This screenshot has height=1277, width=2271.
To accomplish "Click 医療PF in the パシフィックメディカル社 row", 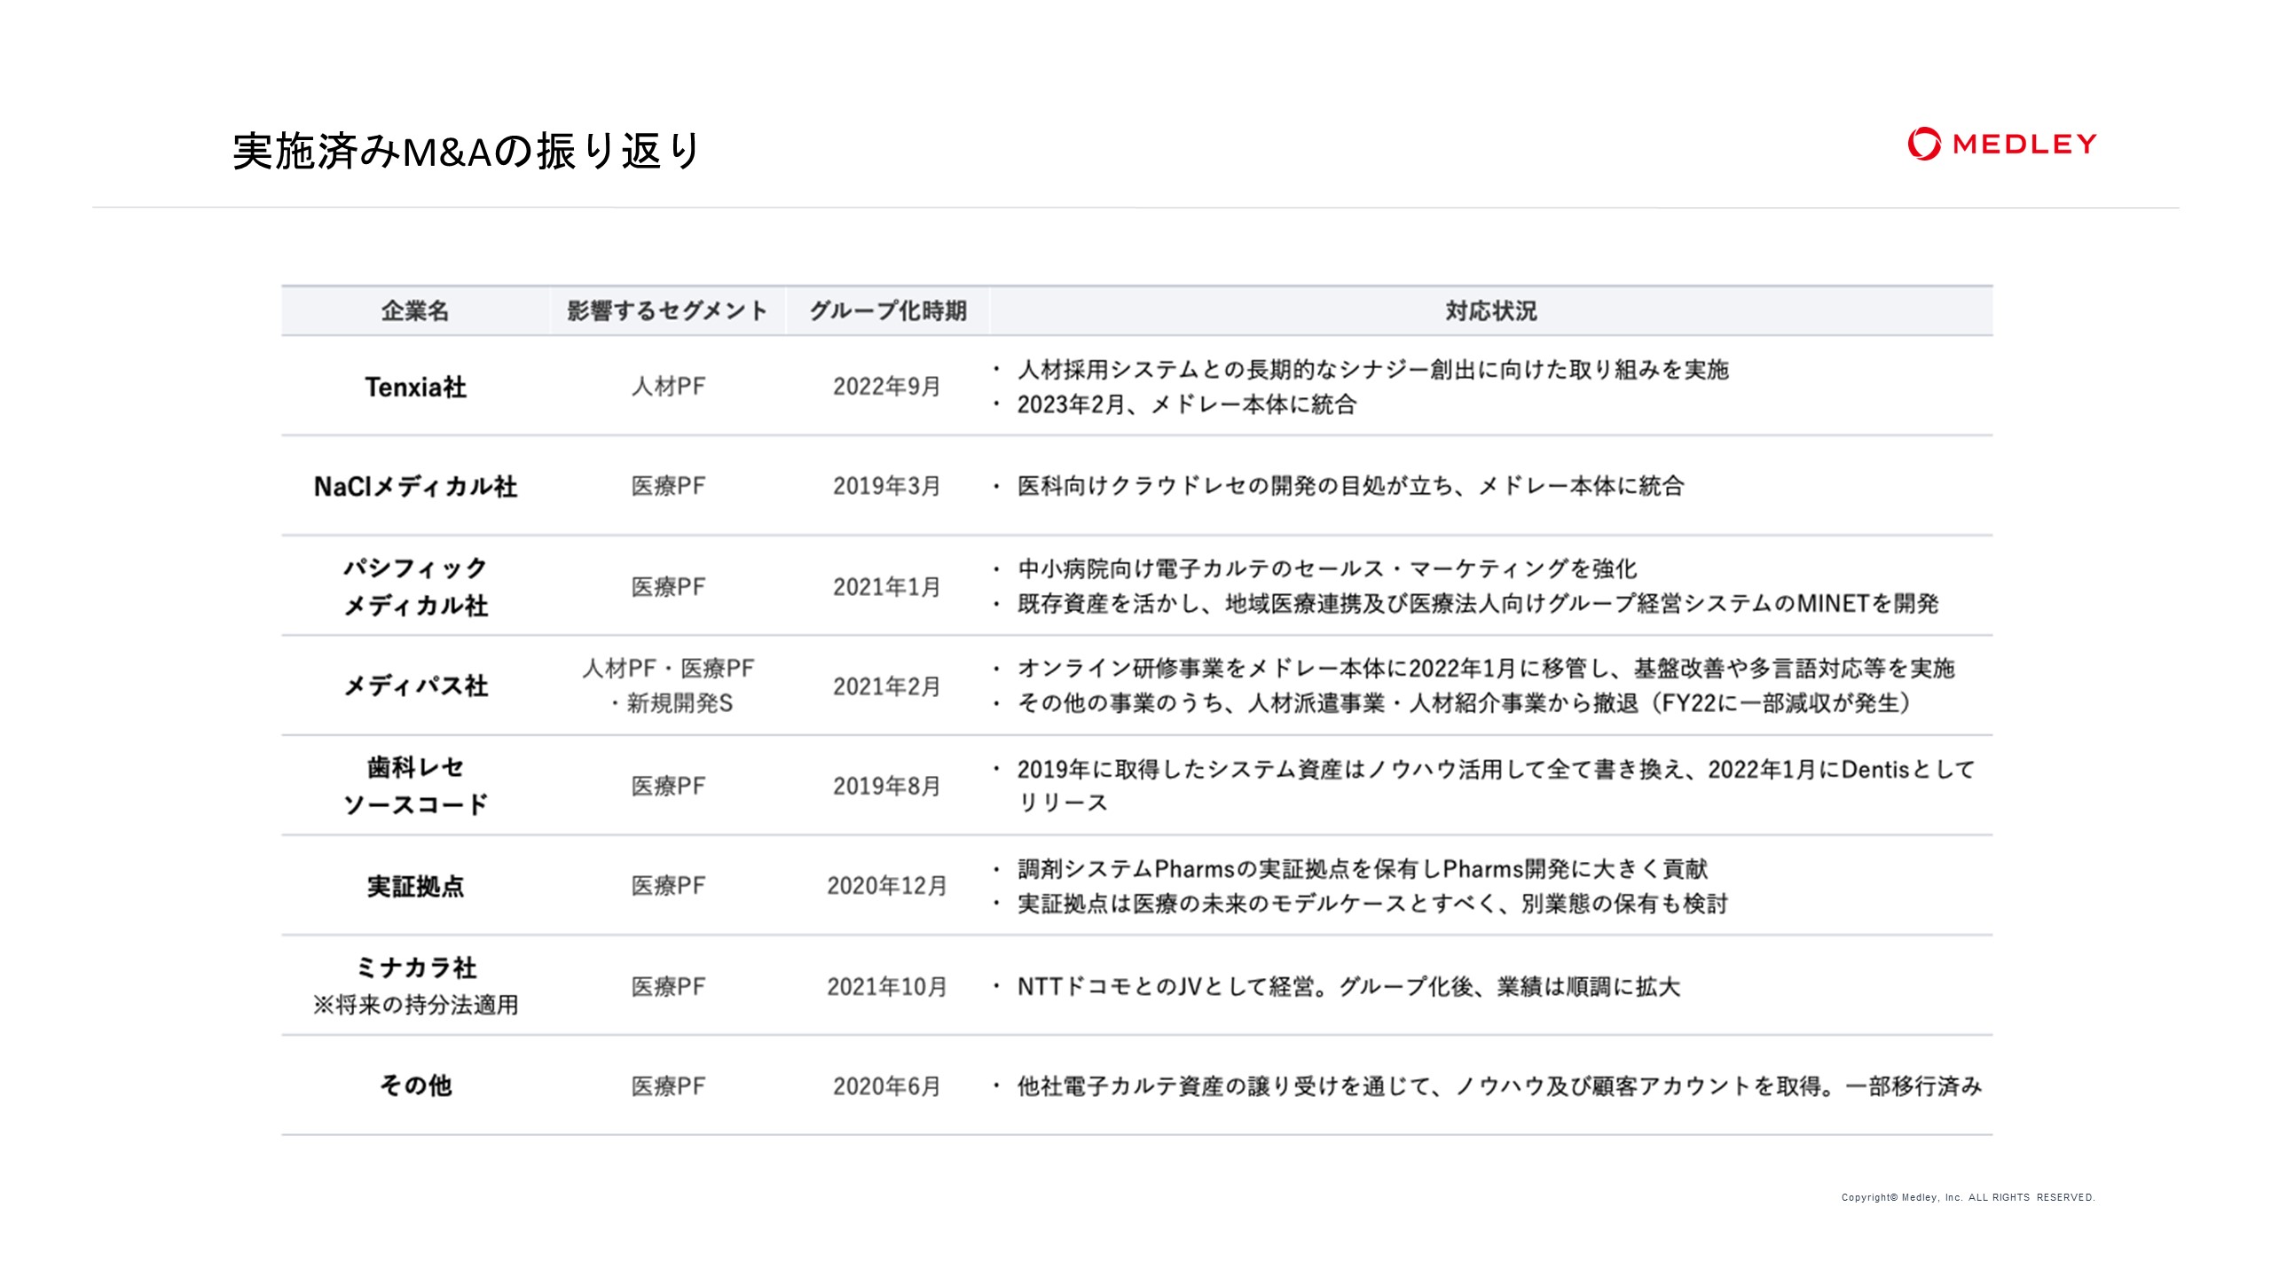I will click(668, 586).
